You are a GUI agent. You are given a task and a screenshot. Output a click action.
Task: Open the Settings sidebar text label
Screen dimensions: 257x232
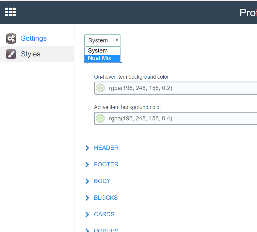coord(34,39)
